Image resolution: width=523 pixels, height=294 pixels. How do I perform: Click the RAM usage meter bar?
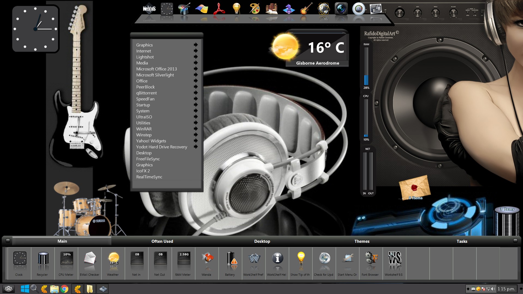366,66
